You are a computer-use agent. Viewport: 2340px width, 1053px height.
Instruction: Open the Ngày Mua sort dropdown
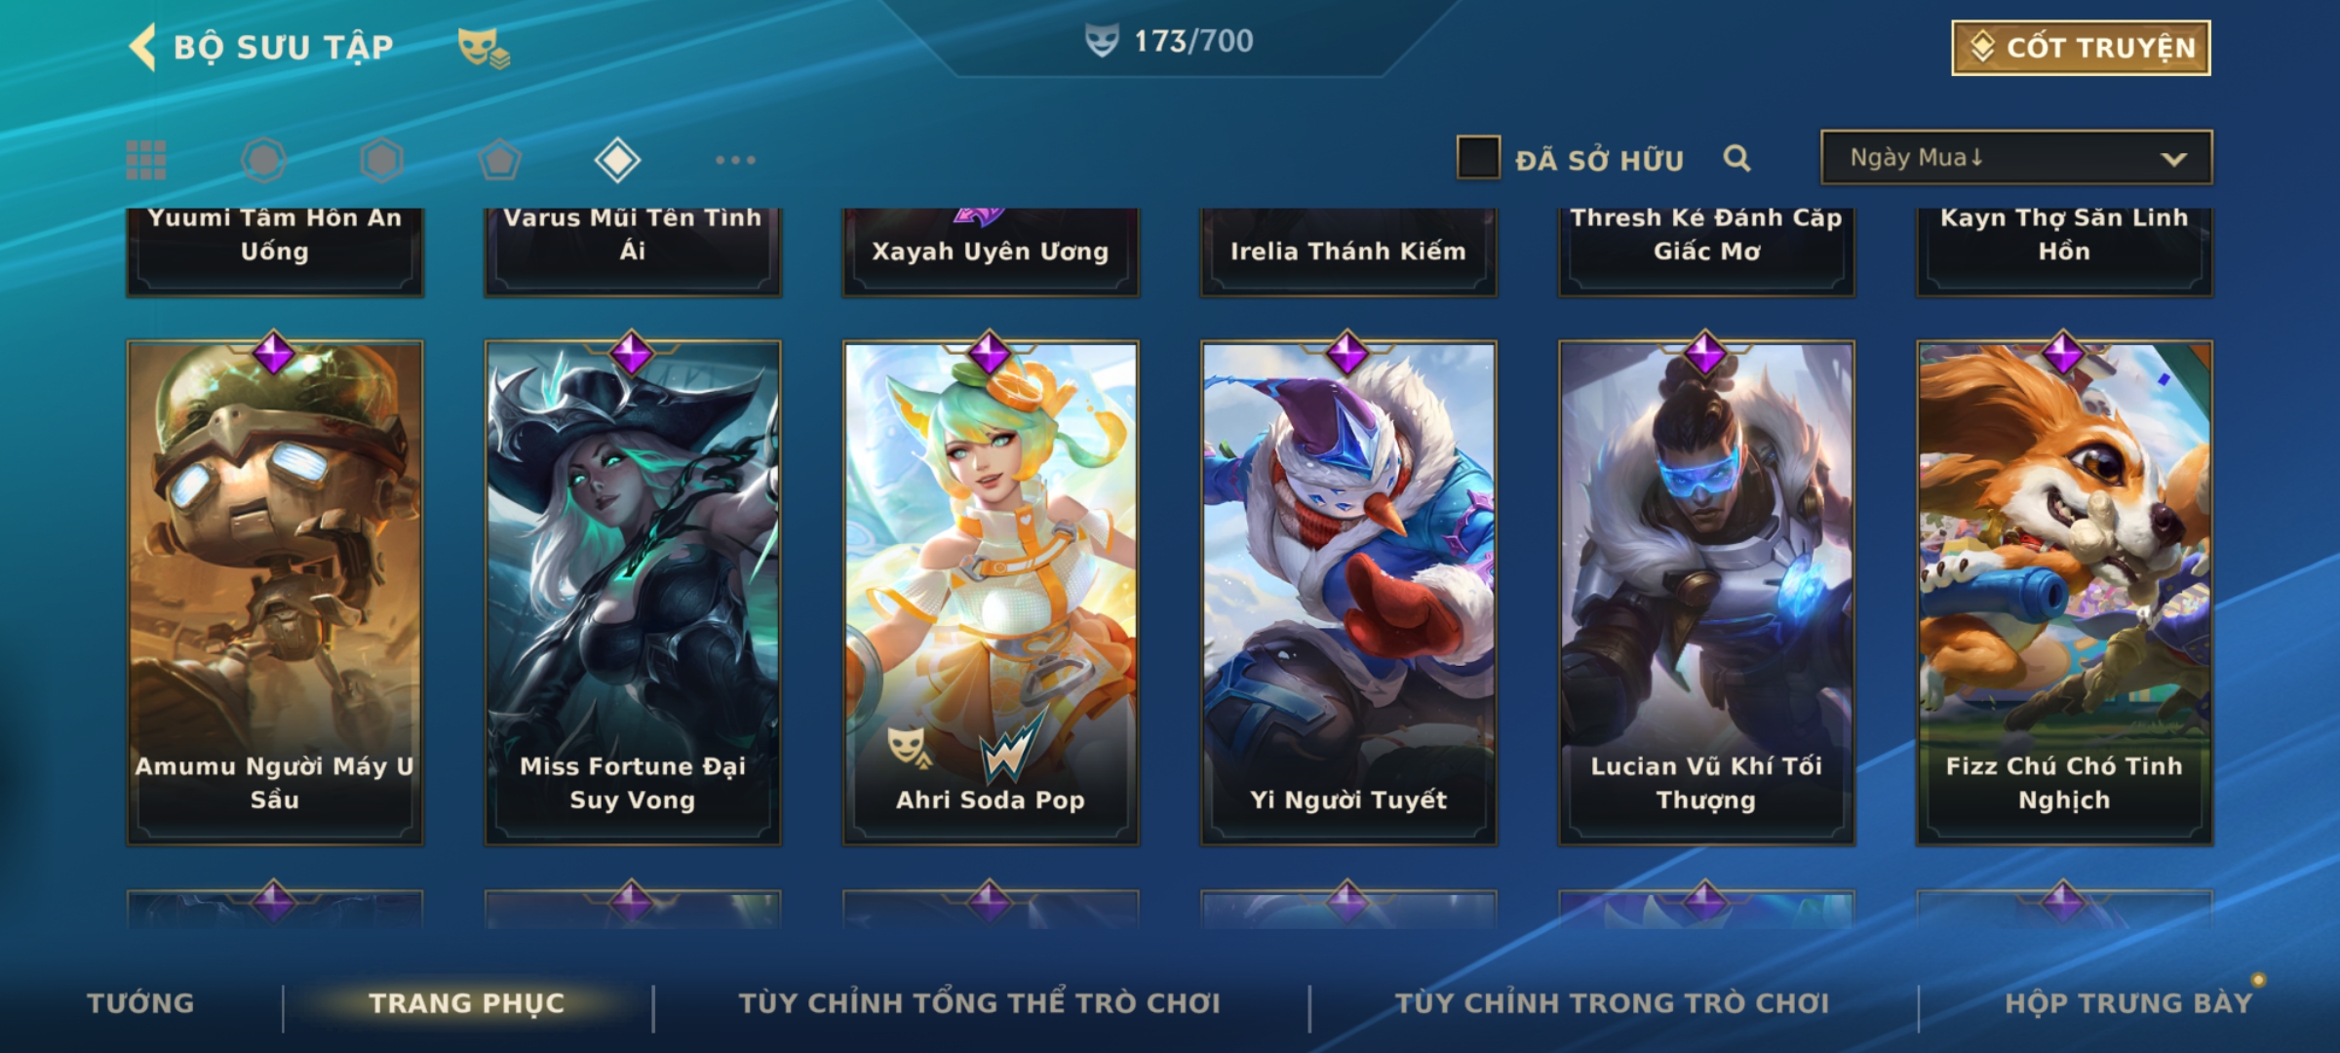[x=2016, y=158]
